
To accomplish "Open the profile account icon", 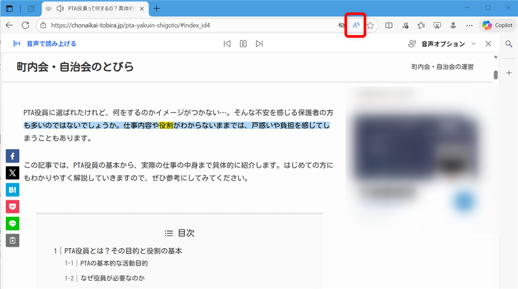I will point(453,25).
